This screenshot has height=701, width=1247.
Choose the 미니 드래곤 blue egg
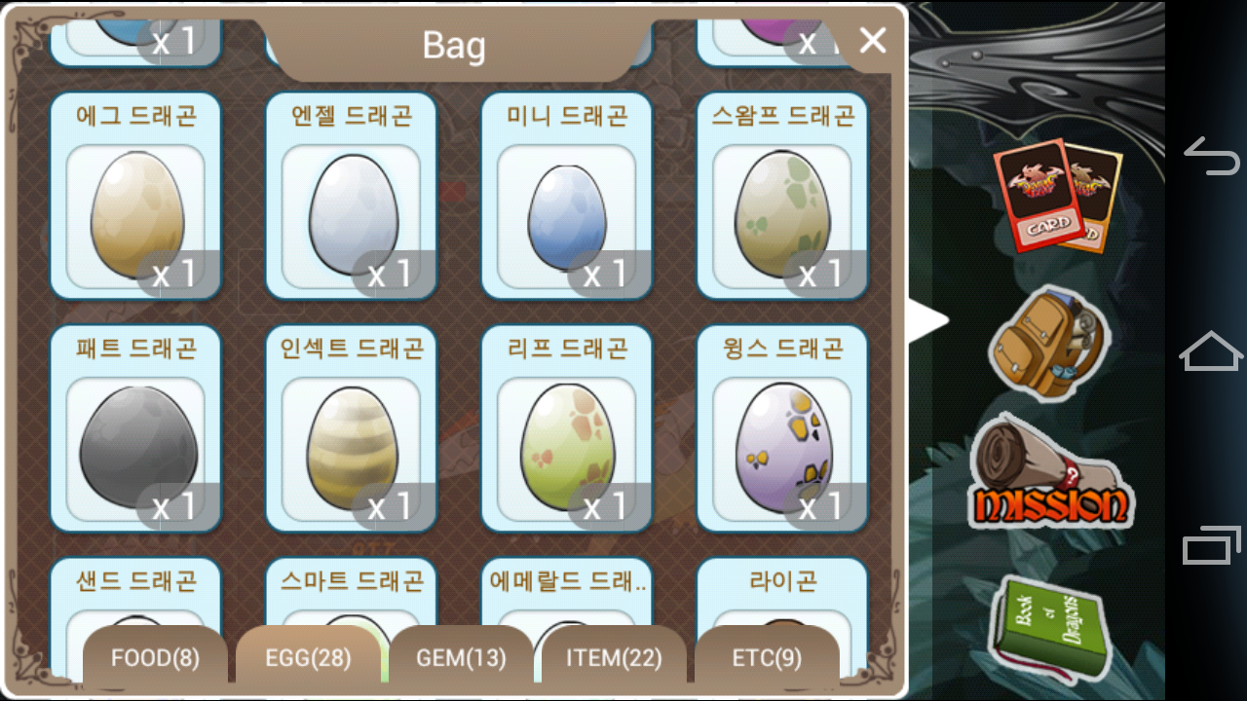[x=566, y=196]
